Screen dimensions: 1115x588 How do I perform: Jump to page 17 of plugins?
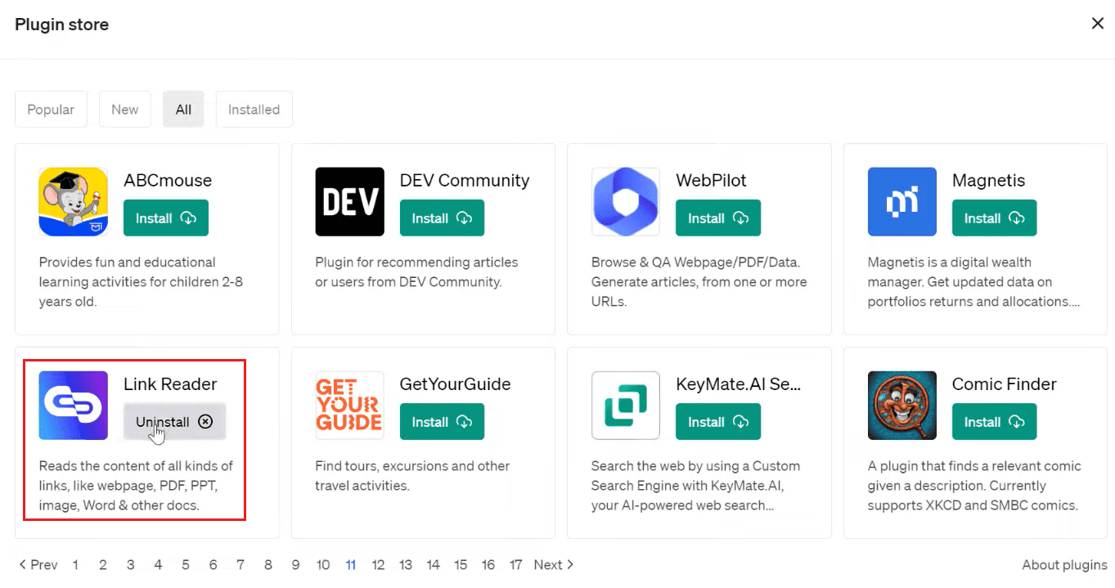click(515, 565)
